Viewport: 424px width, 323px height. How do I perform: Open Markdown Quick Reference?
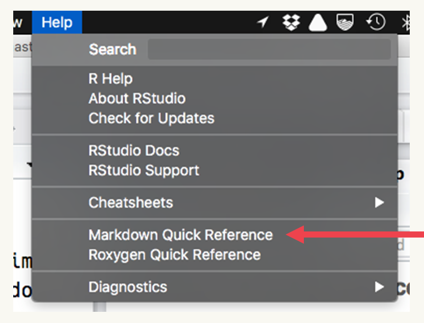click(181, 235)
